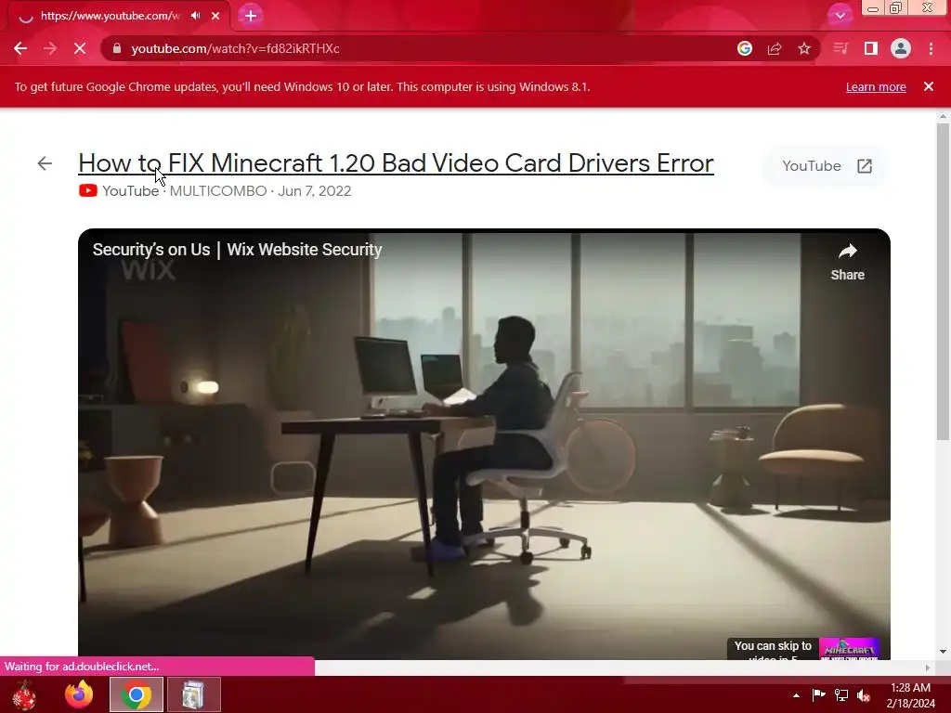The height and width of the screenshot is (713, 951).
Task: Click the Share arrow on the video
Action: (x=847, y=261)
